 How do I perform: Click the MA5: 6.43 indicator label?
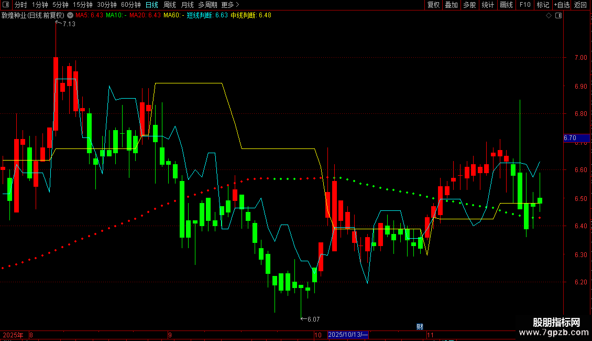pyautogui.click(x=89, y=15)
